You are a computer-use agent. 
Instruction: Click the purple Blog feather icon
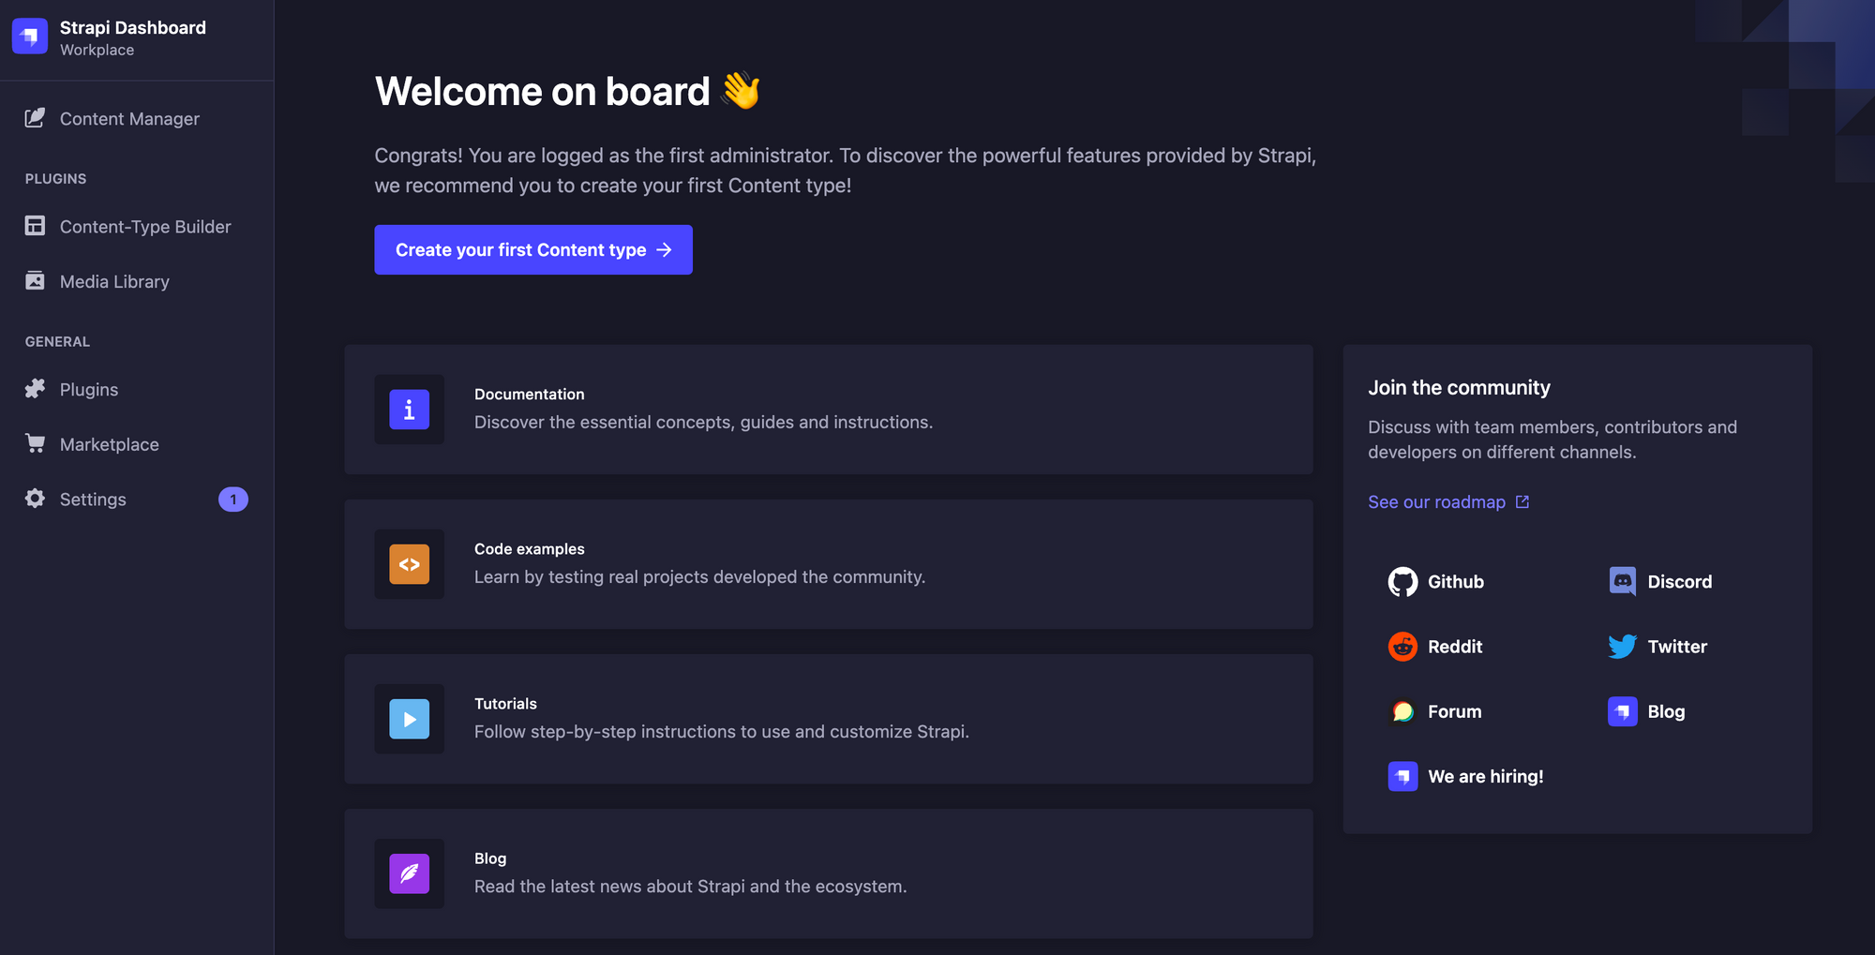click(409, 873)
